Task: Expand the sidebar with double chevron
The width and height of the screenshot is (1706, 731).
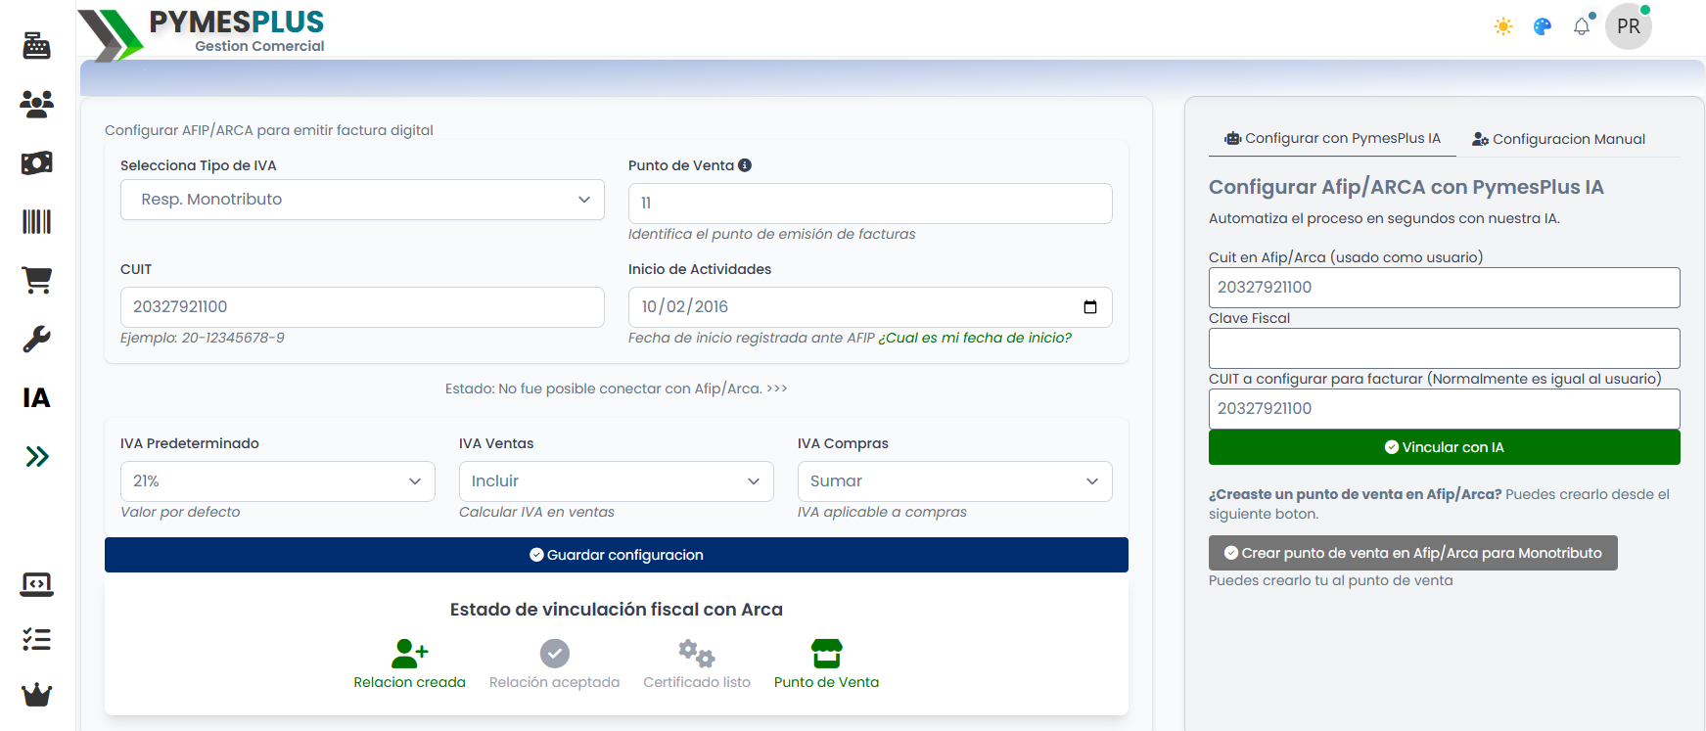Action: (x=36, y=456)
